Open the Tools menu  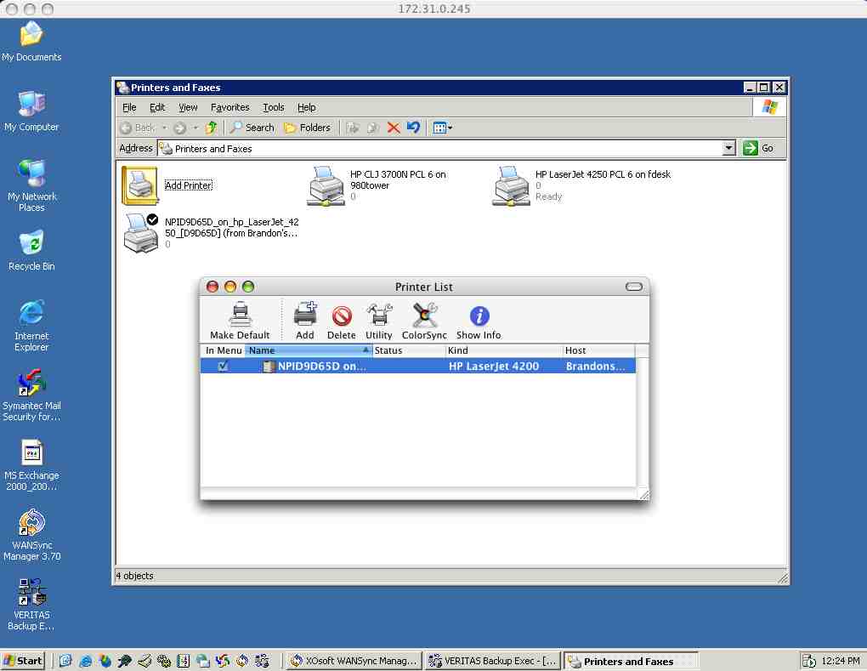(x=273, y=107)
